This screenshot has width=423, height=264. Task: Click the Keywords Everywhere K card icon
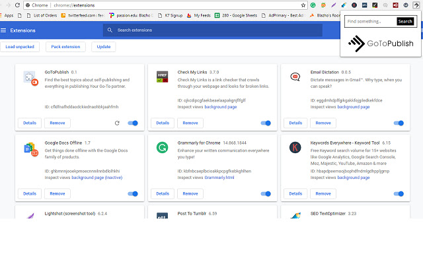pos(295,148)
